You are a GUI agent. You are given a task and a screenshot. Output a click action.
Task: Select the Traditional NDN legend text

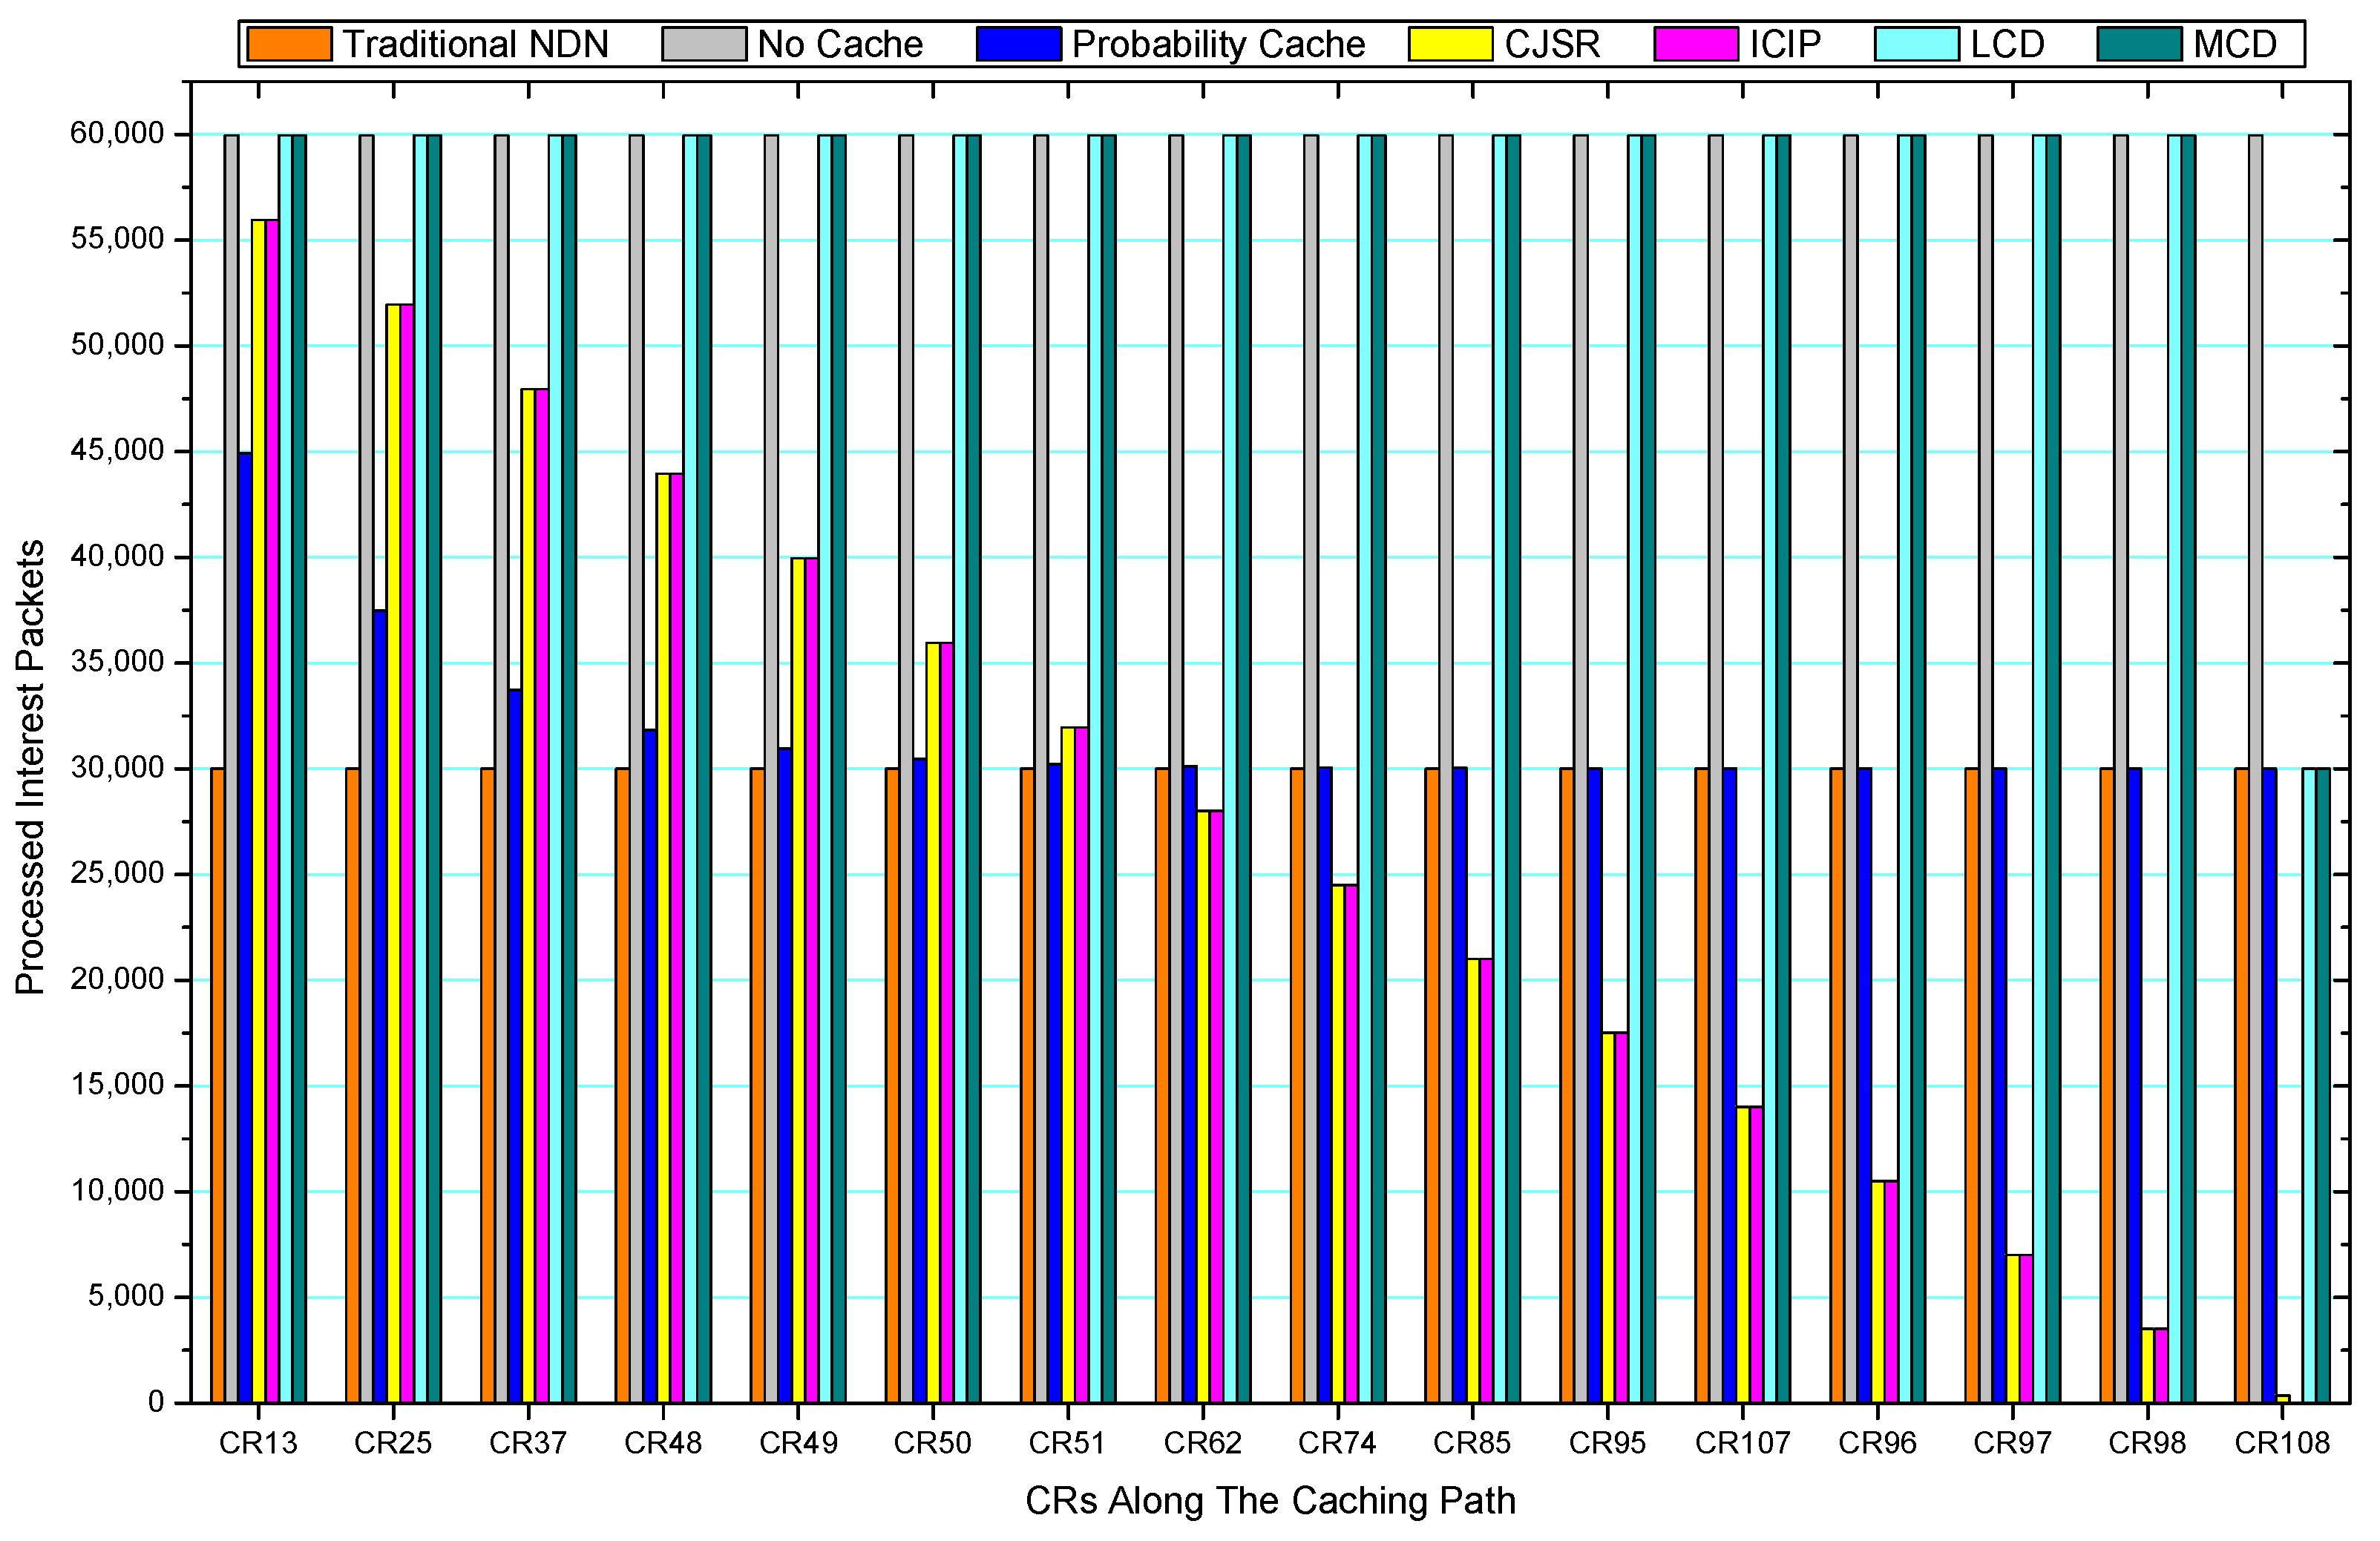[475, 44]
